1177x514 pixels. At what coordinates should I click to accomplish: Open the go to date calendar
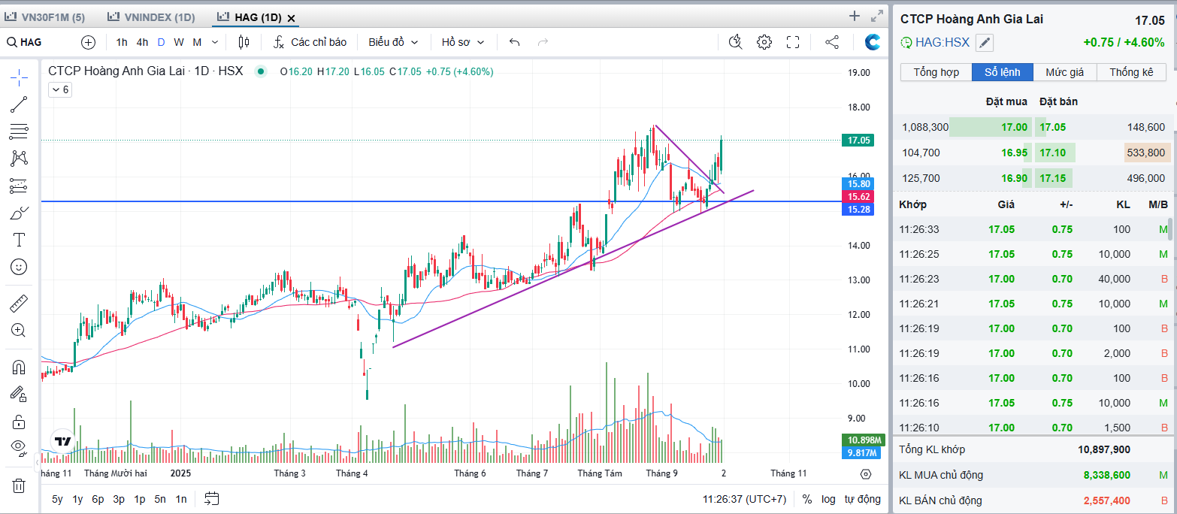(x=211, y=499)
